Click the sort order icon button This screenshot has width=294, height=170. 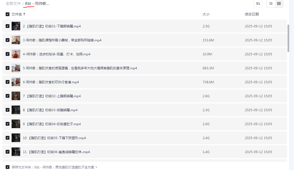tap(258, 3)
